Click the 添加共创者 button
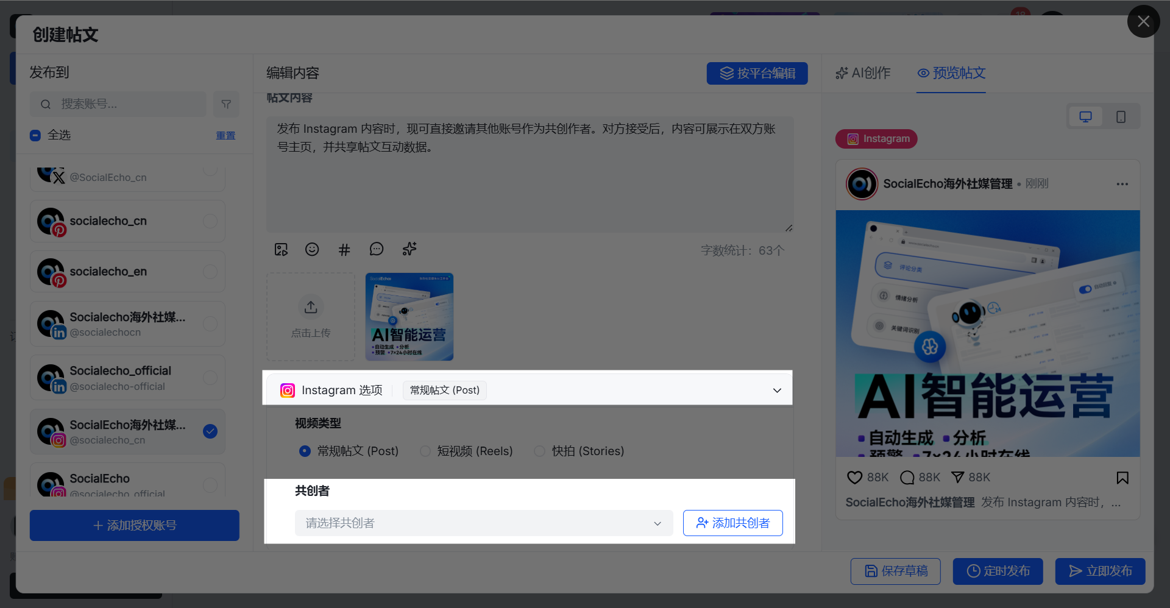The image size is (1170, 608). (x=733, y=523)
